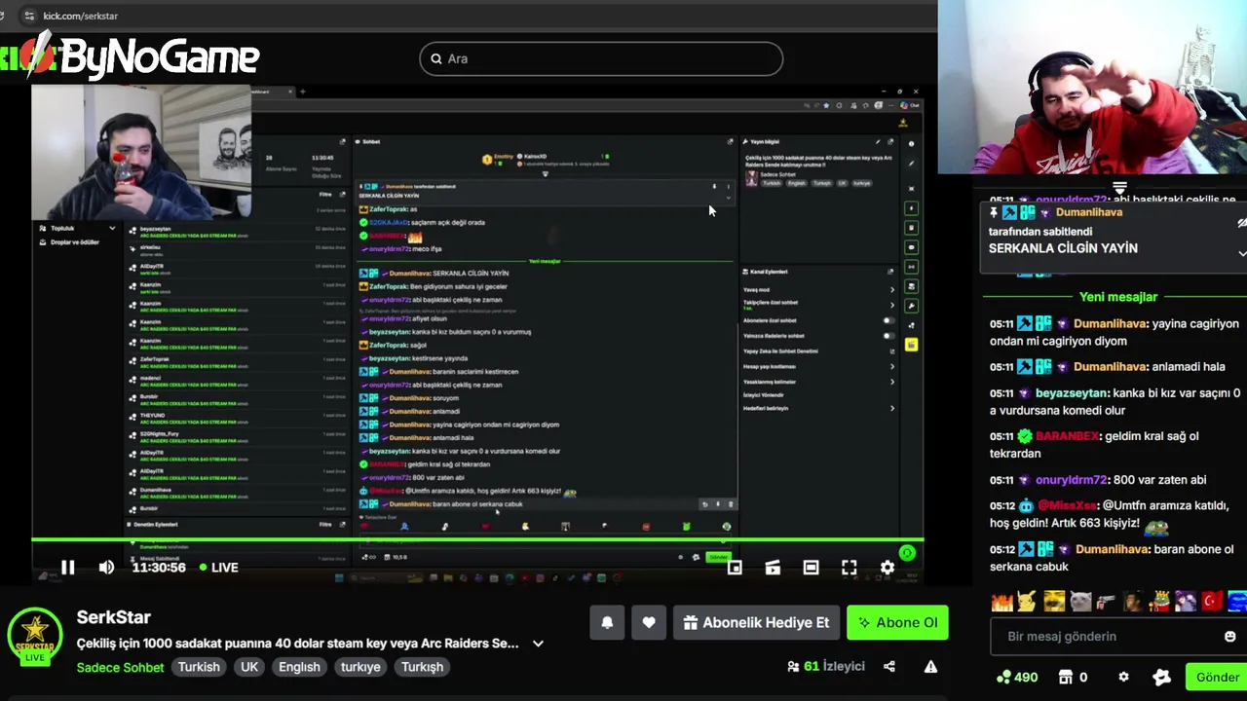Pause the live stream playback
The image size is (1247, 701).
point(67,568)
